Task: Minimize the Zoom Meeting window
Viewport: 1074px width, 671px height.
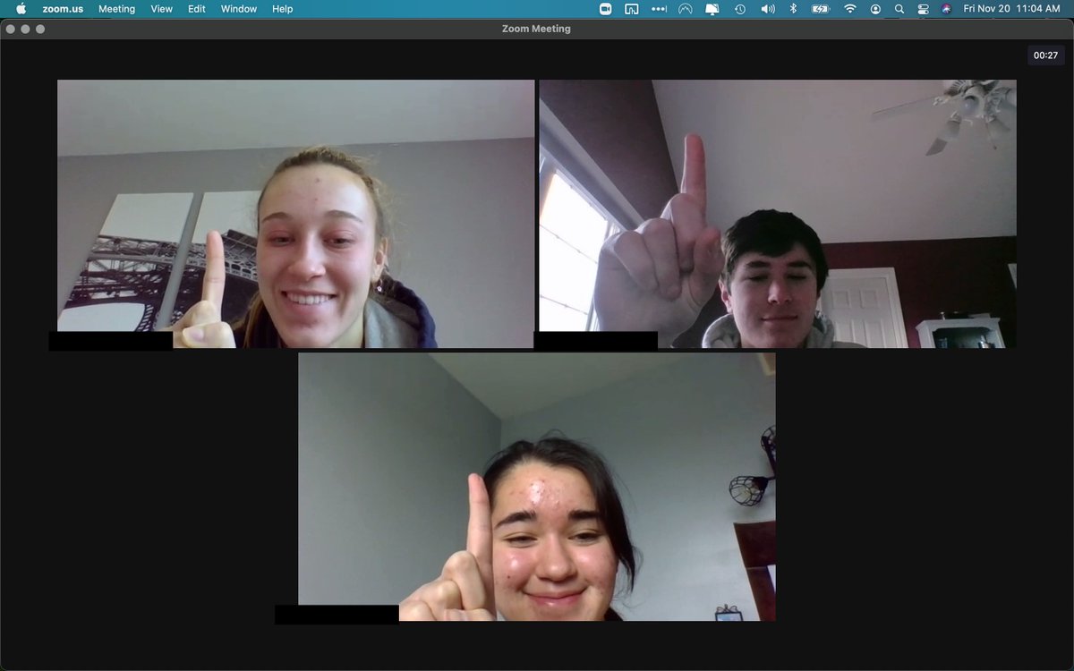Action: [x=25, y=29]
